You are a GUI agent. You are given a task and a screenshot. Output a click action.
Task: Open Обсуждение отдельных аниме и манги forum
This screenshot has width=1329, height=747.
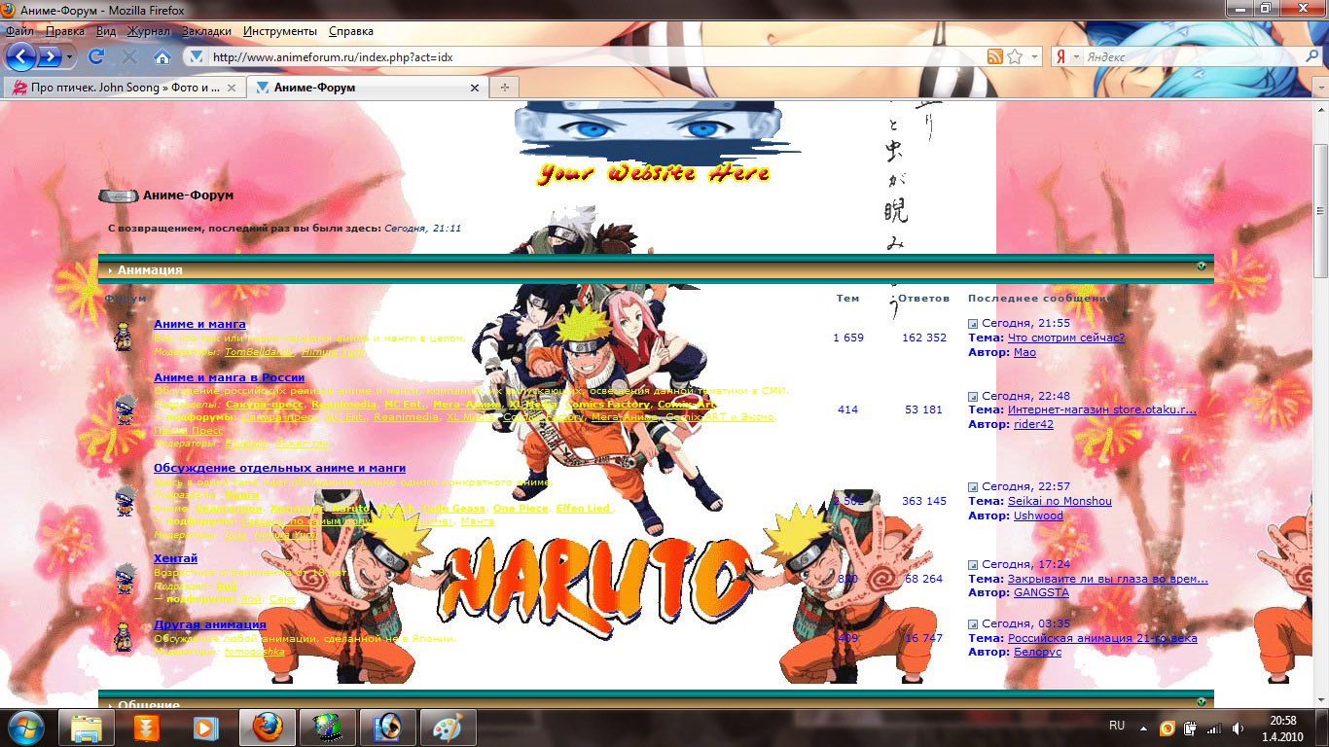pos(279,468)
